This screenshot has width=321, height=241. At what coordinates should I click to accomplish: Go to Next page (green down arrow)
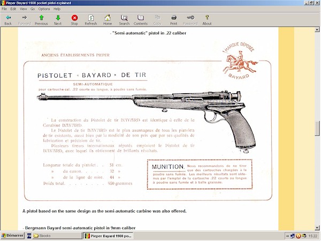[x=58, y=20]
